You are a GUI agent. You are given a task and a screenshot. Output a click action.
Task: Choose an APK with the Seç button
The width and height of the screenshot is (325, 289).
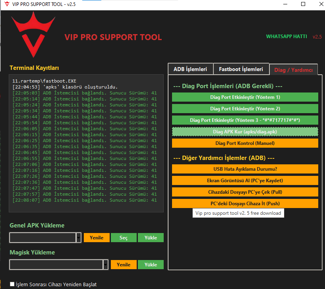click(x=124, y=237)
